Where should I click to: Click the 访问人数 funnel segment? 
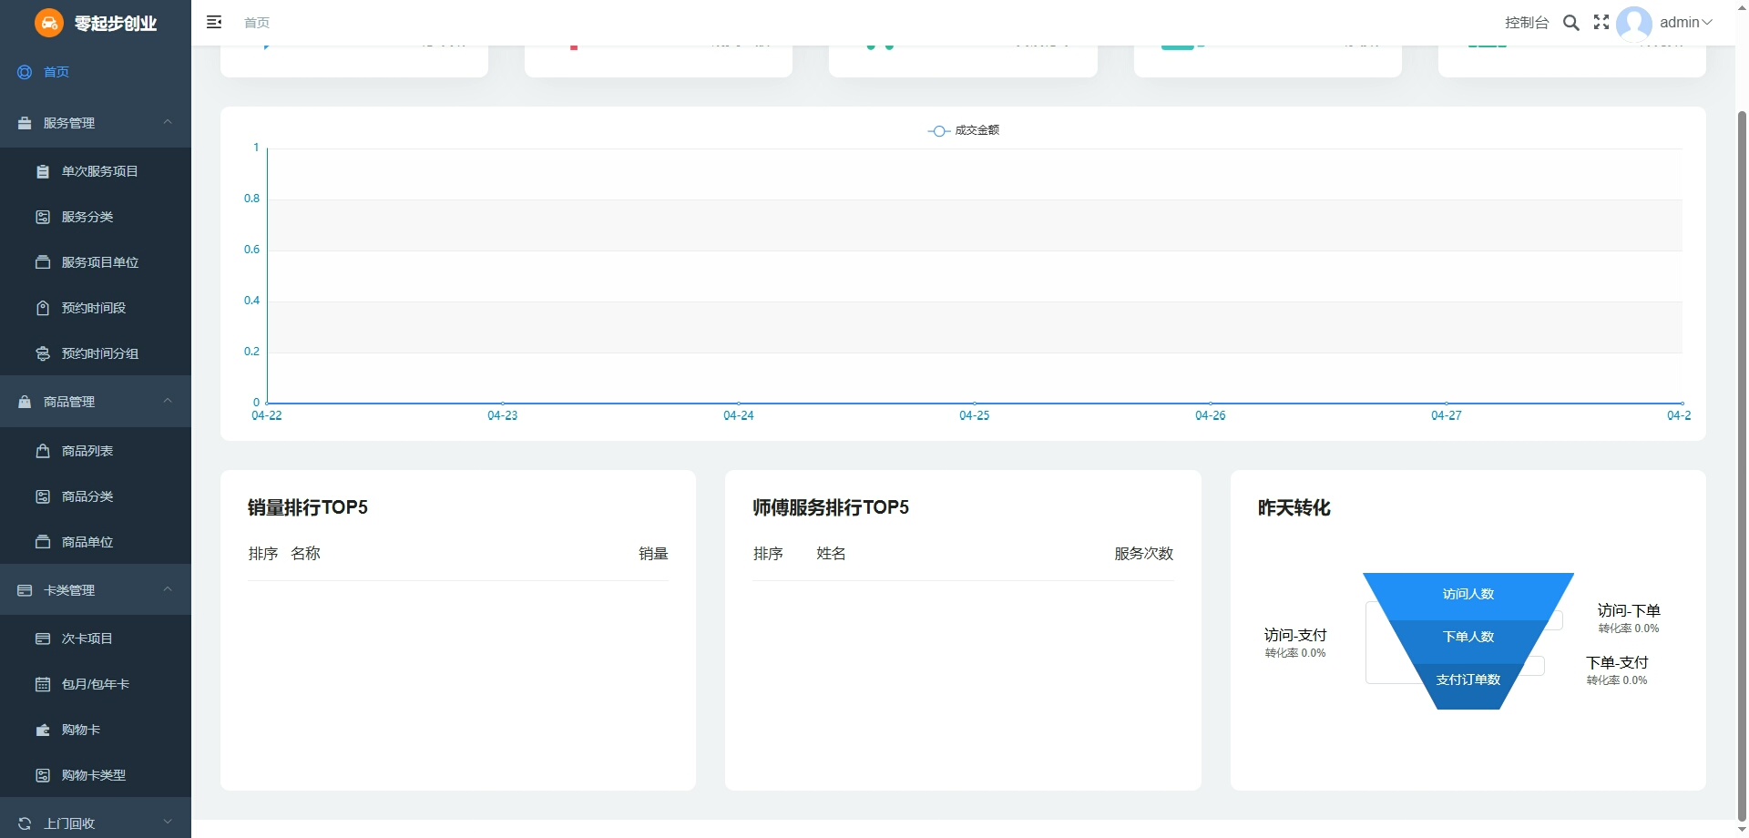[x=1468, y=594]
